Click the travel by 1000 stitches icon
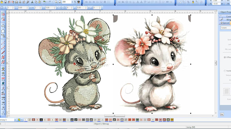This screenshot has width=231, height=129. (3, 98)
